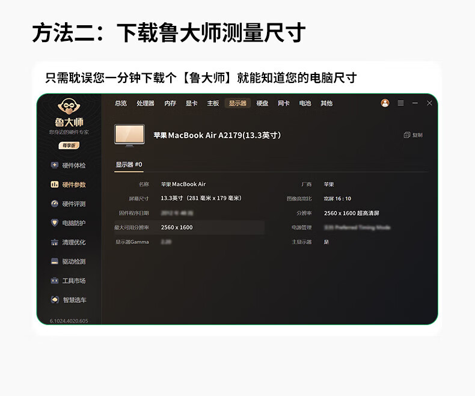Select the 显示器 #0 sub-tab
Screen dimensions: 475x396
(129, 165)
